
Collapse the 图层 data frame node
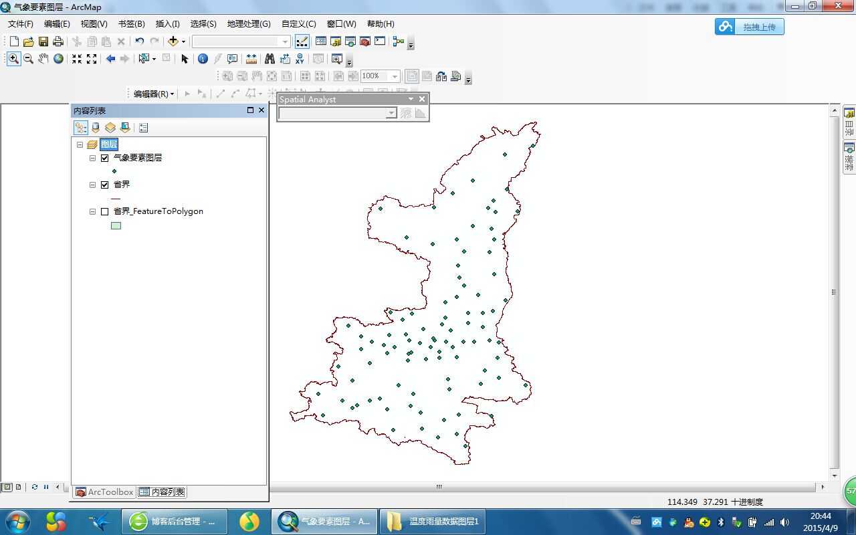80,144
